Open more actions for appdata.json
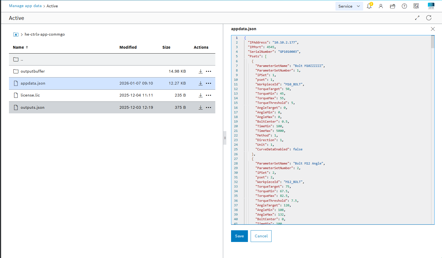 click(208, 83)
